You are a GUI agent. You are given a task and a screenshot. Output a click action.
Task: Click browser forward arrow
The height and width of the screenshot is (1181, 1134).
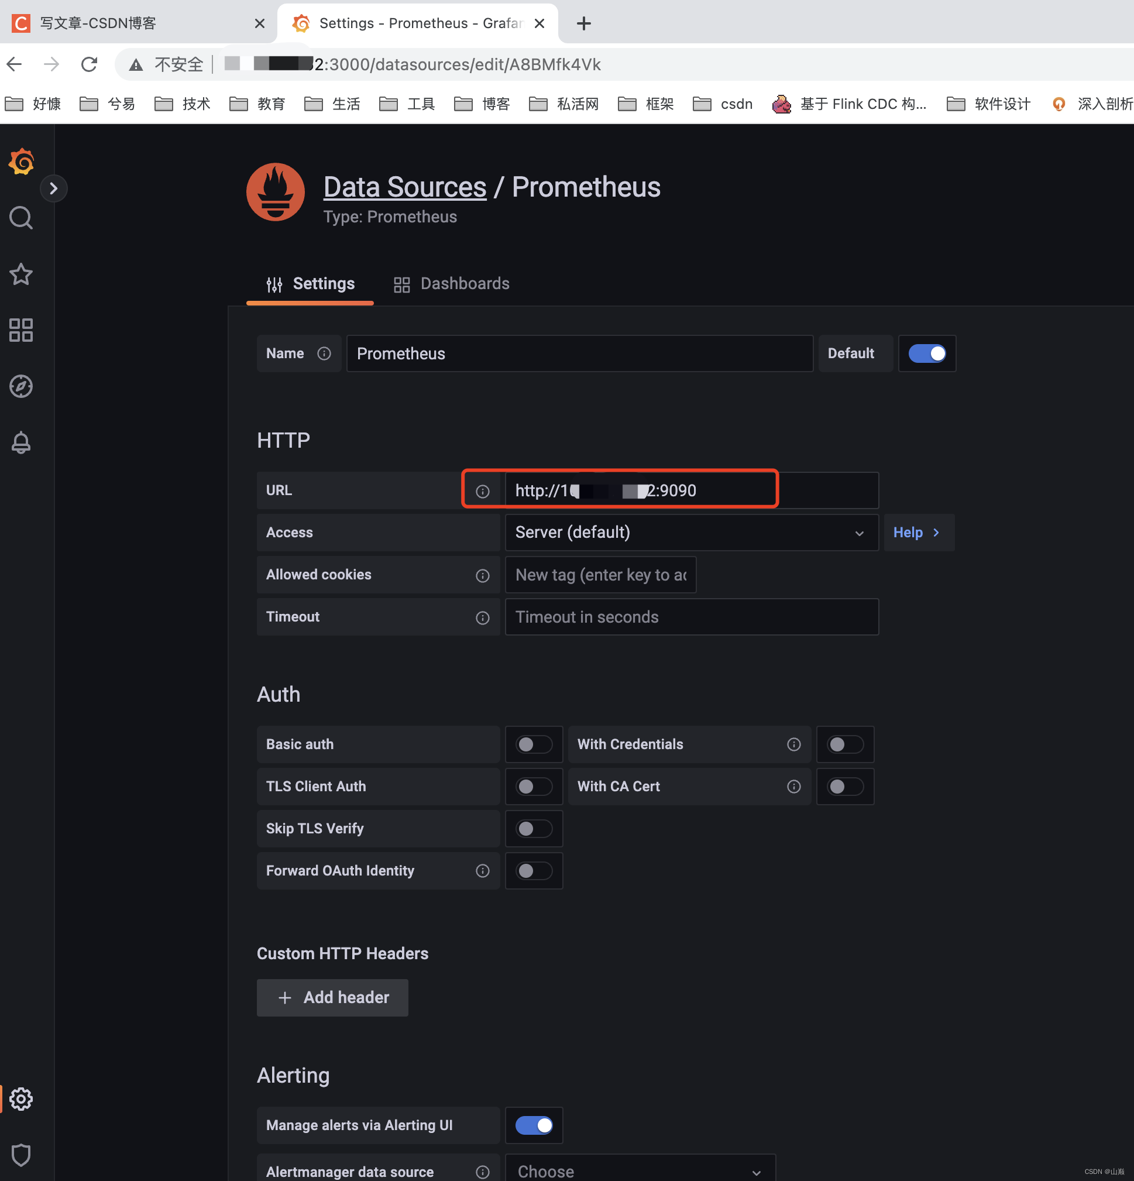[x=52, y=64]
